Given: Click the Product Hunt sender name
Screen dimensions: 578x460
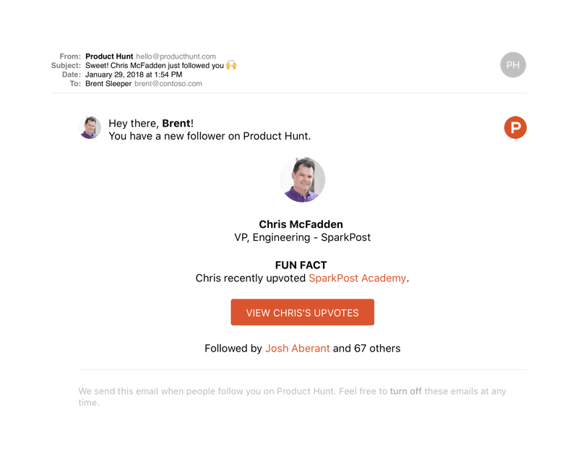Looking at the screenshot, I should (x=109, y=56).
